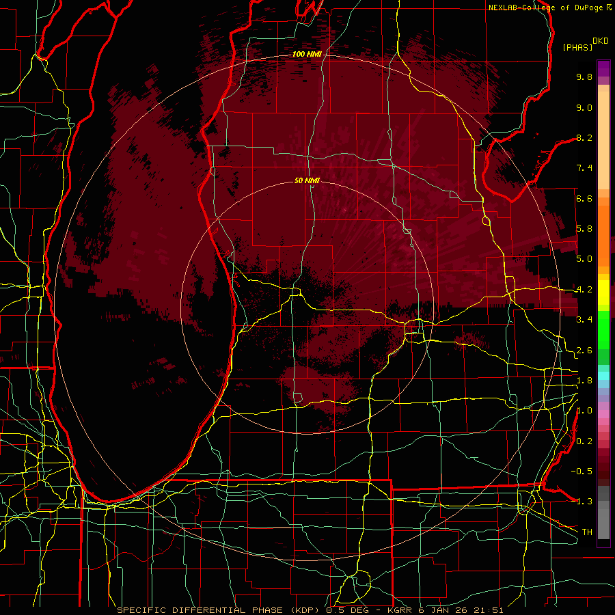The width and height of the screenshot is (615, 615).
Task: Click the -0.5 legend value
Action: click(582, 471)
